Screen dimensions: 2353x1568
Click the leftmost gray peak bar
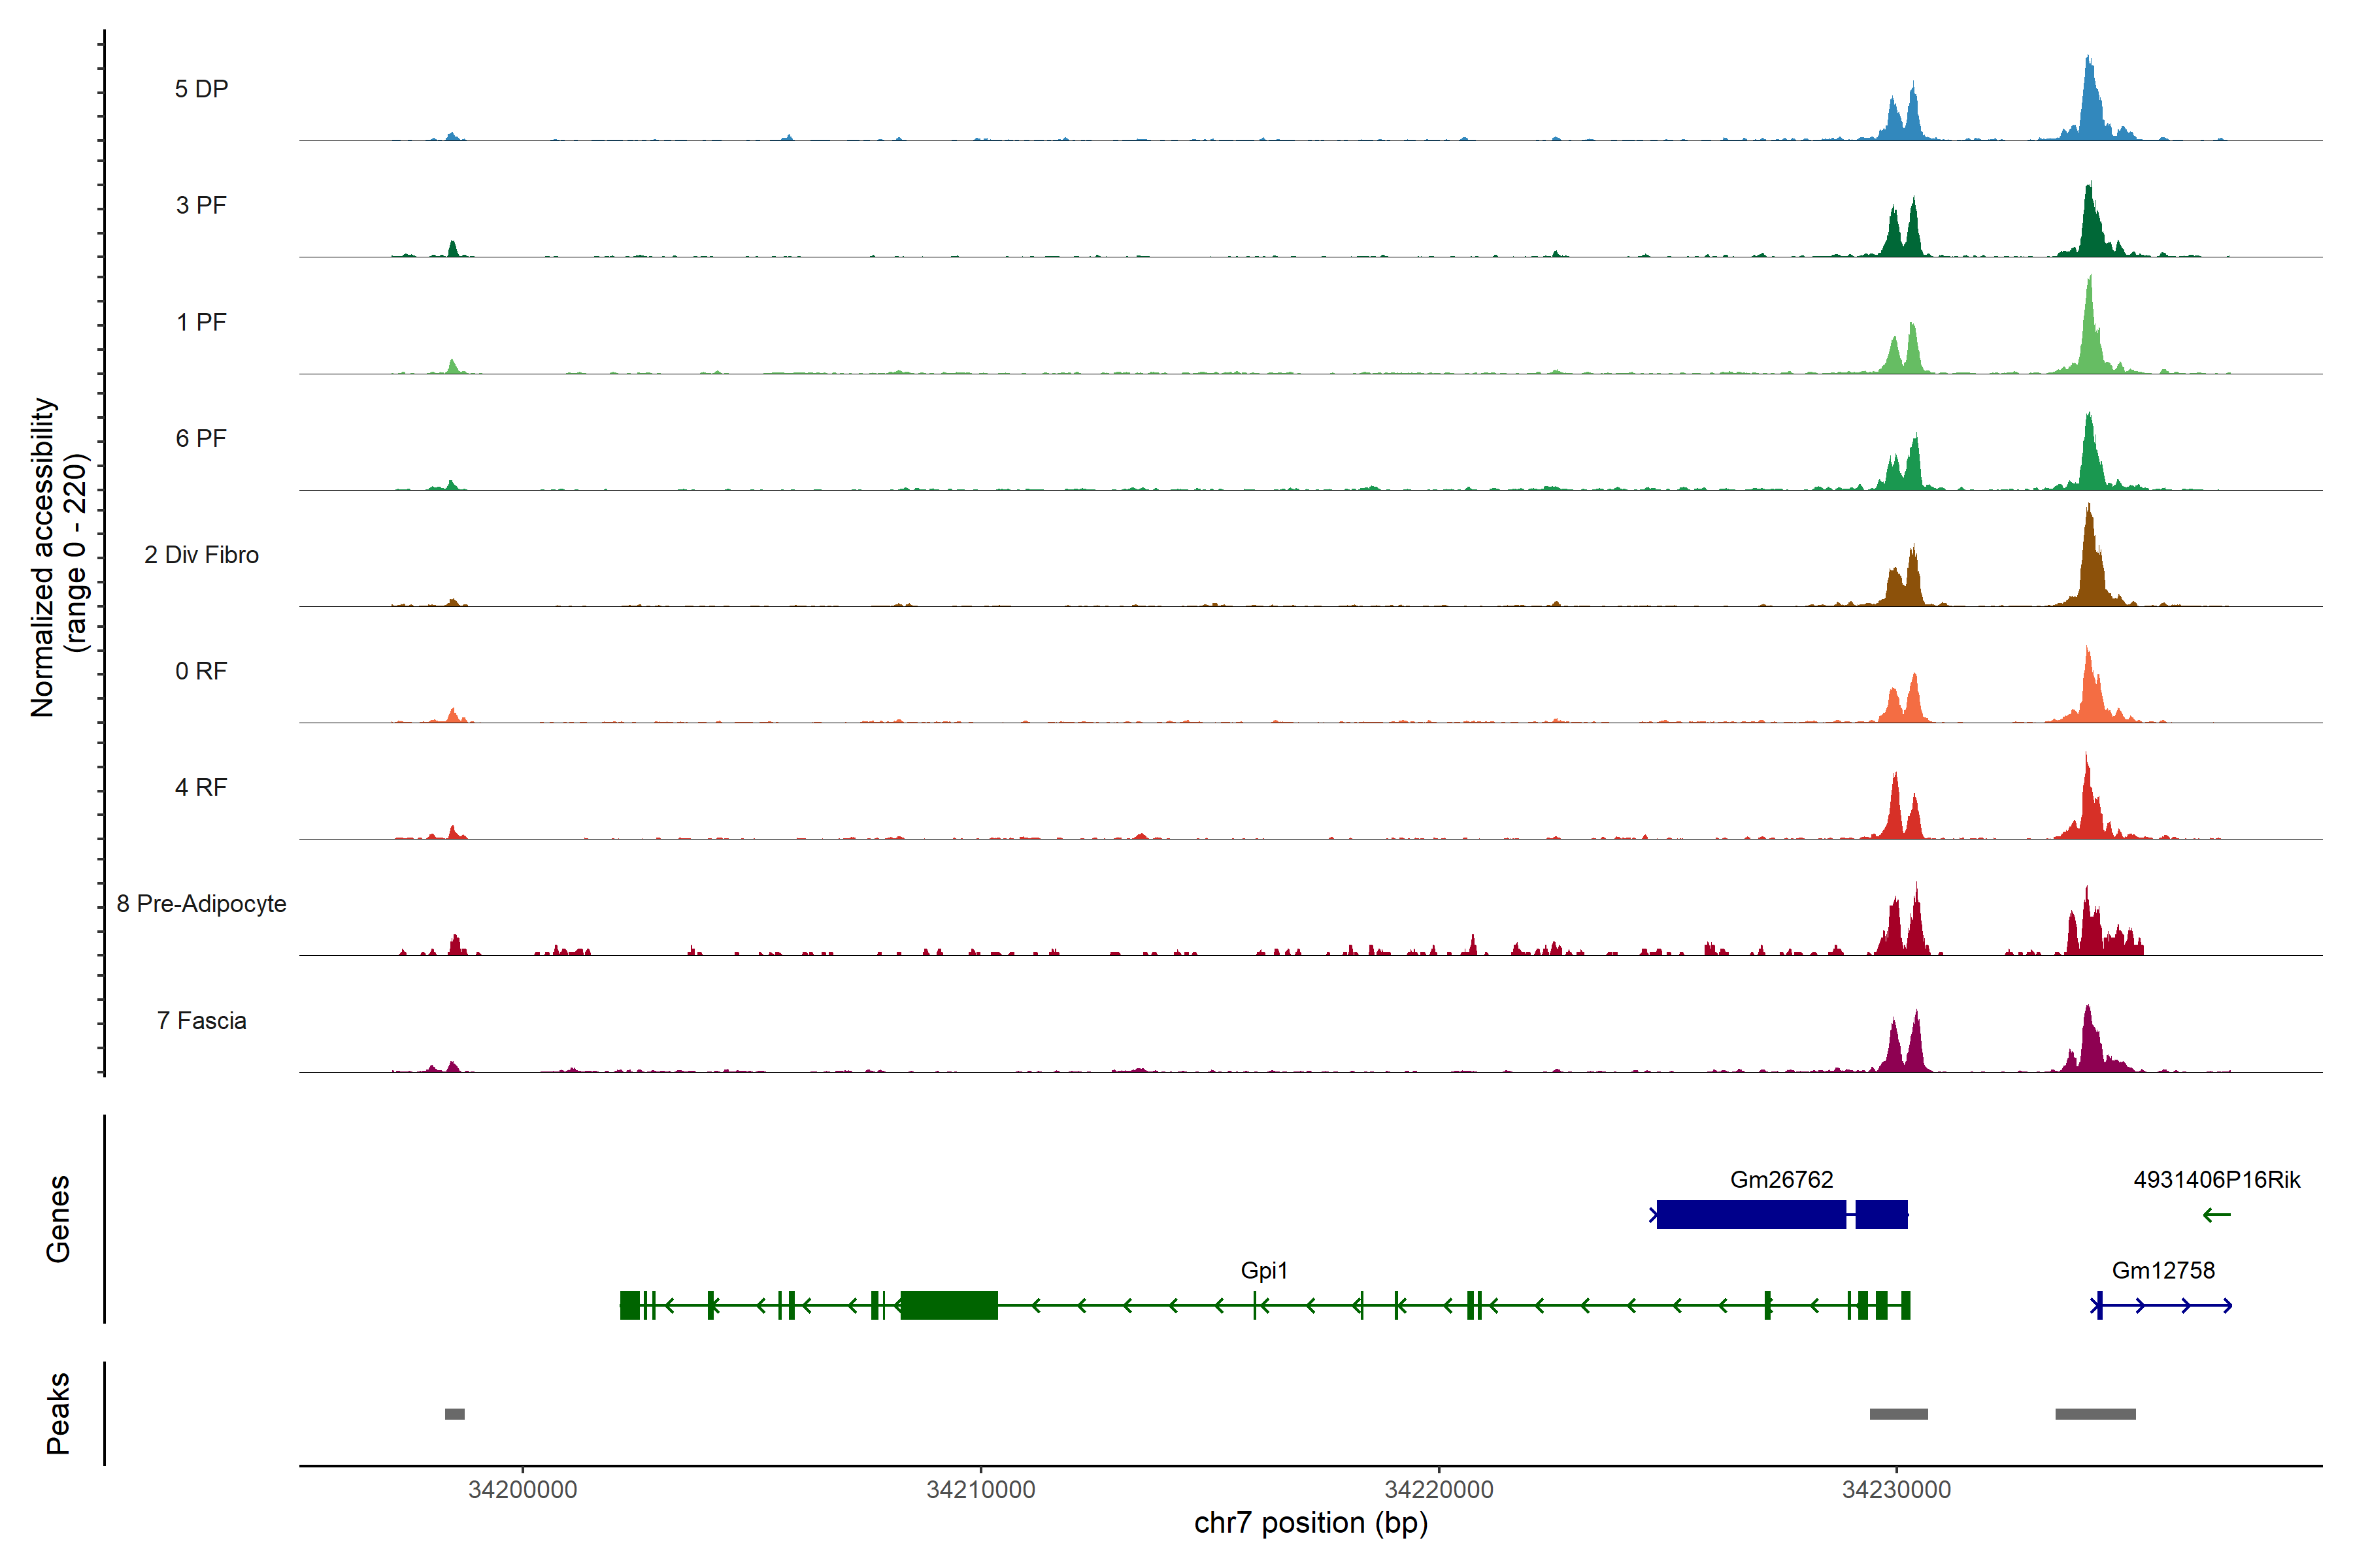pos(454,1414)
